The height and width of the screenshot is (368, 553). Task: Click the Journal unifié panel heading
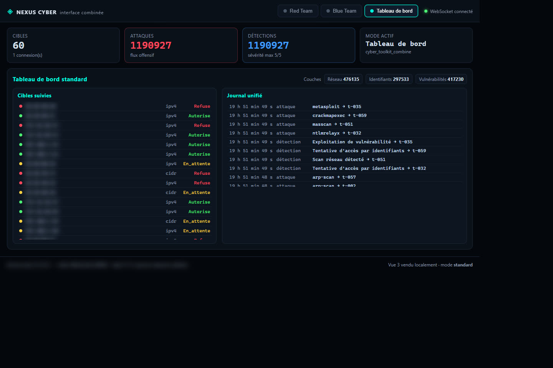point(244,95)
